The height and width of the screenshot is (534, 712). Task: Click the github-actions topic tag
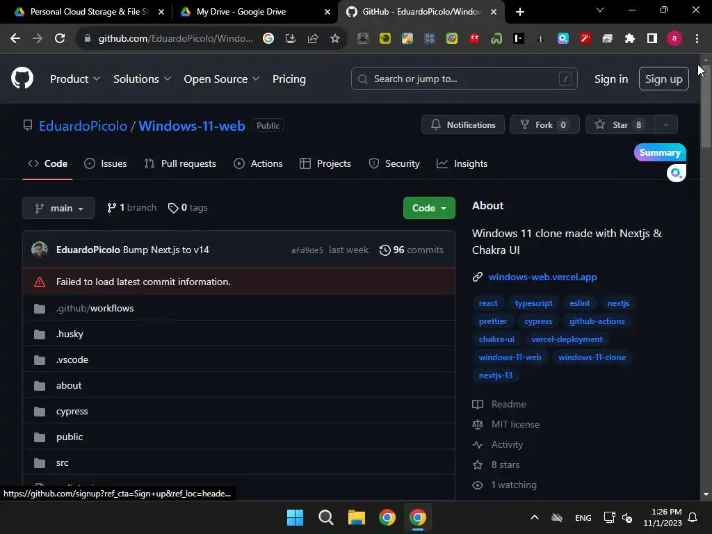597,321
